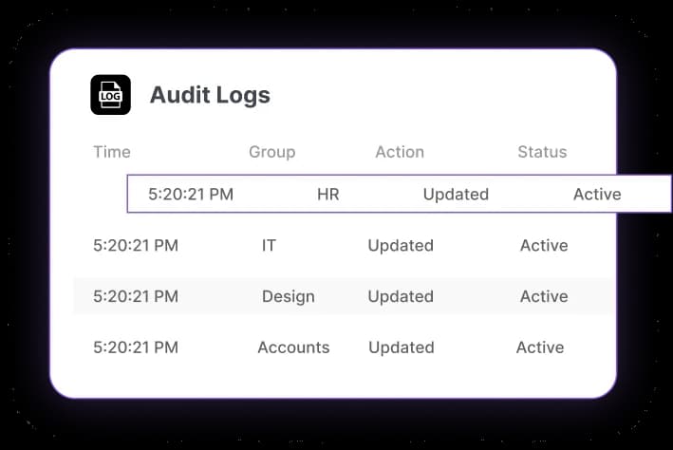Screen dimensions: 673x450
Task: Click Updated in the Design row
Action: coord(401,297)
